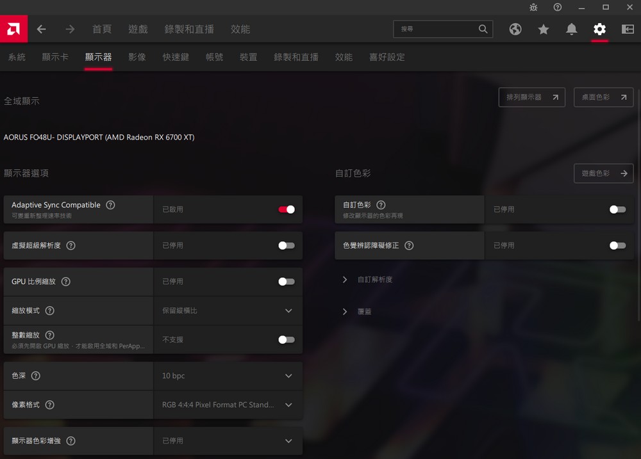Open favorites star icon

pyautogui.click(x=544, y=29)
